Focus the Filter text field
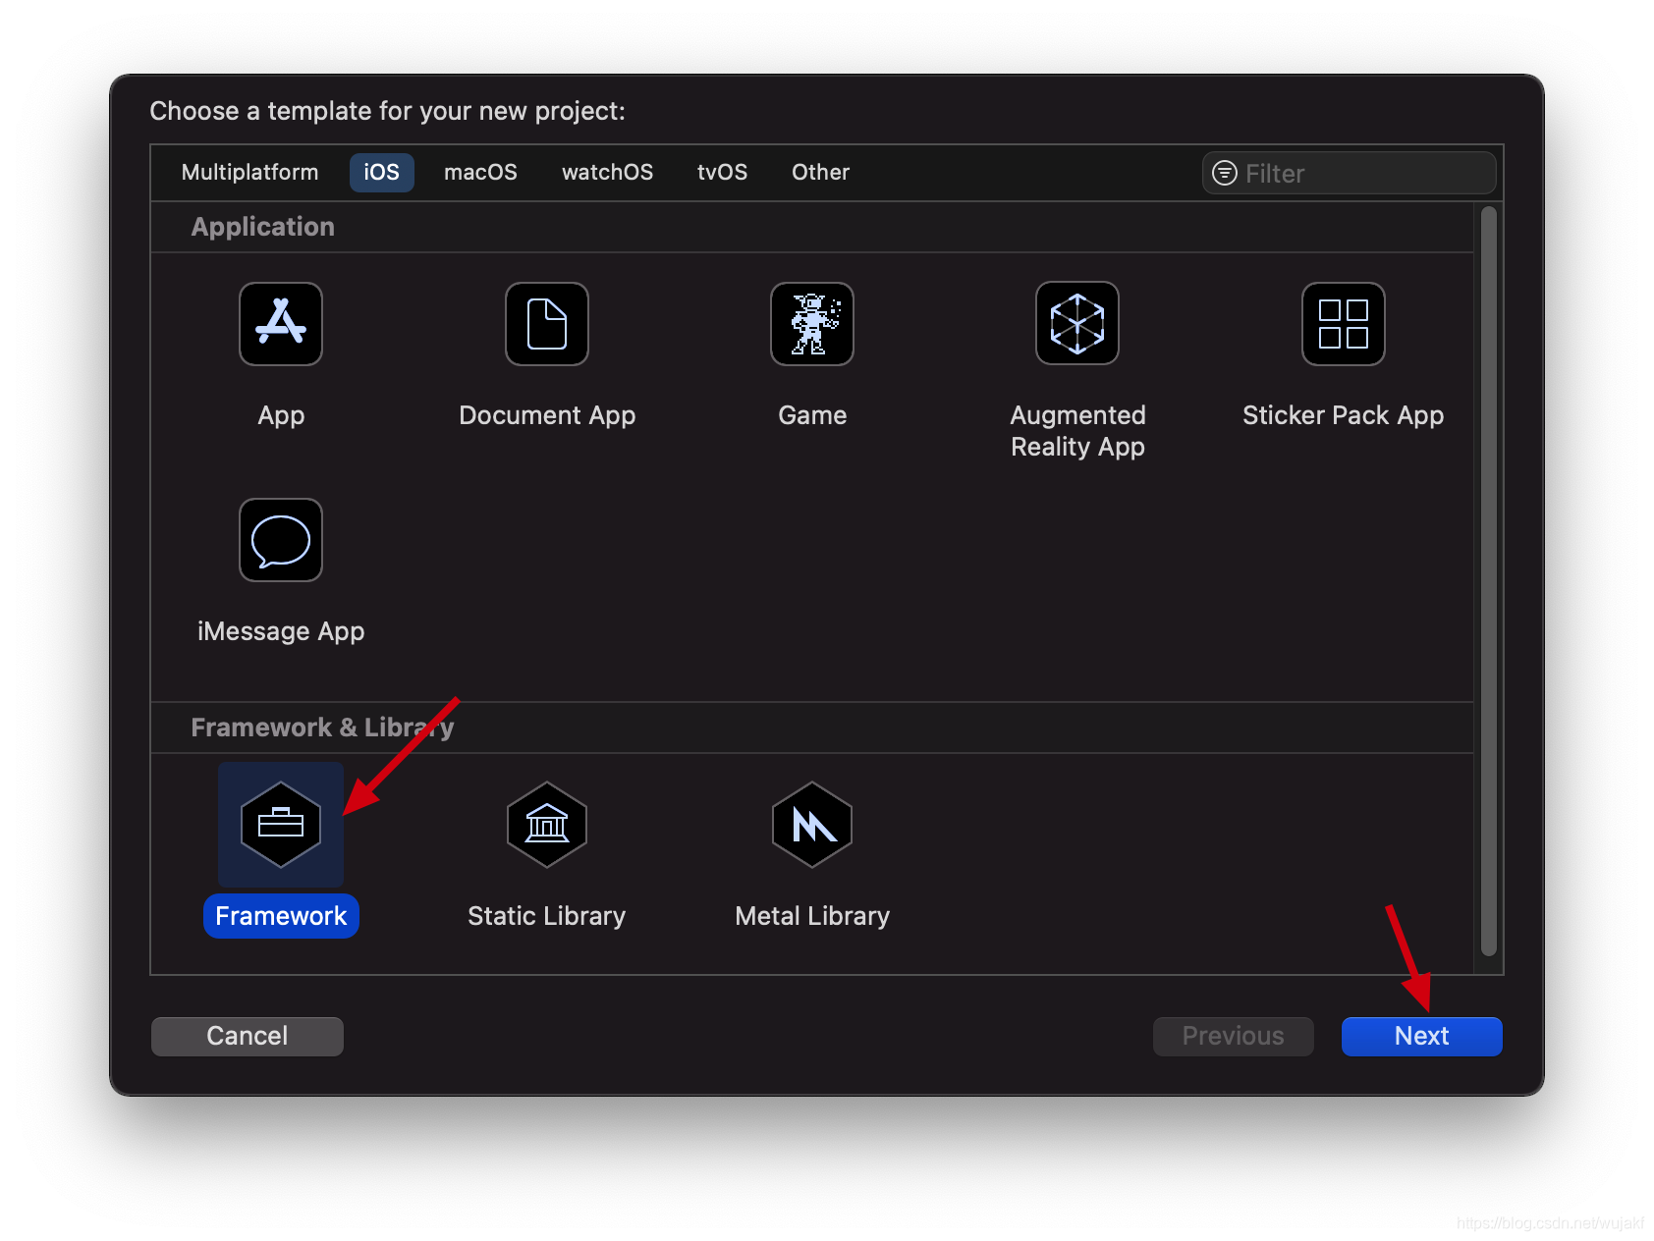Viewport: 1654px width, 1241px height. (1349, 174)
